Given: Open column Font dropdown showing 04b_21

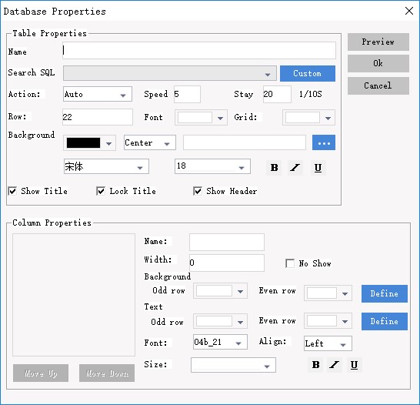Looking at the screenshot, I should click(220, 342).
